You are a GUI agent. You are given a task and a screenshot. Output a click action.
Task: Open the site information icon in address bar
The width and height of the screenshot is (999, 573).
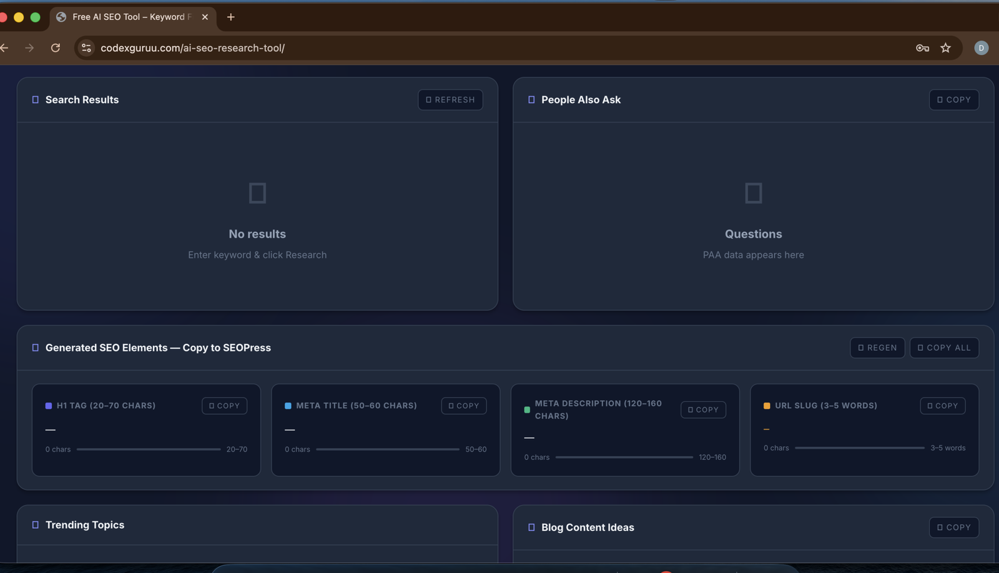[x=87, y=48]
